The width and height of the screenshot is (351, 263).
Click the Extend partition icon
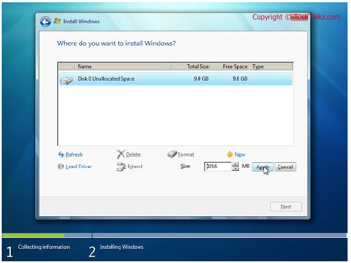coord(121,167)
